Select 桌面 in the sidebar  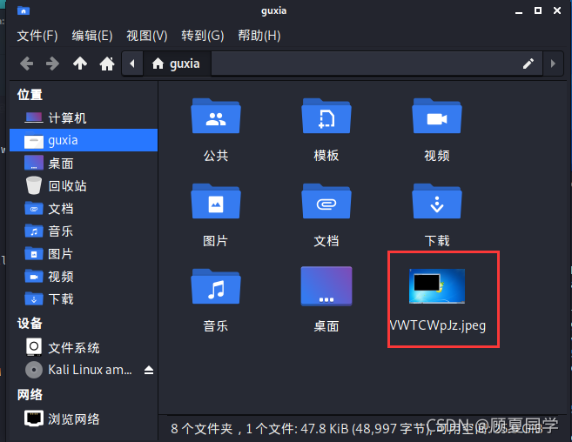pyautogui.click(x=84, y=163)
